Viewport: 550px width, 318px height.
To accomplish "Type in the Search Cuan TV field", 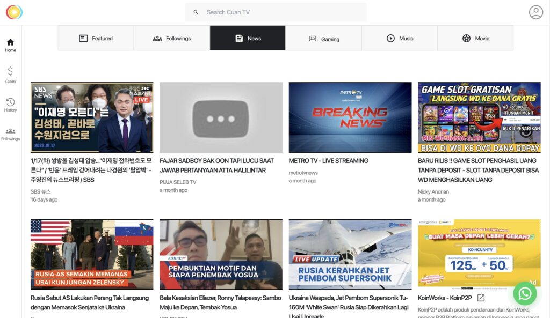I will [x=282, y=12].
